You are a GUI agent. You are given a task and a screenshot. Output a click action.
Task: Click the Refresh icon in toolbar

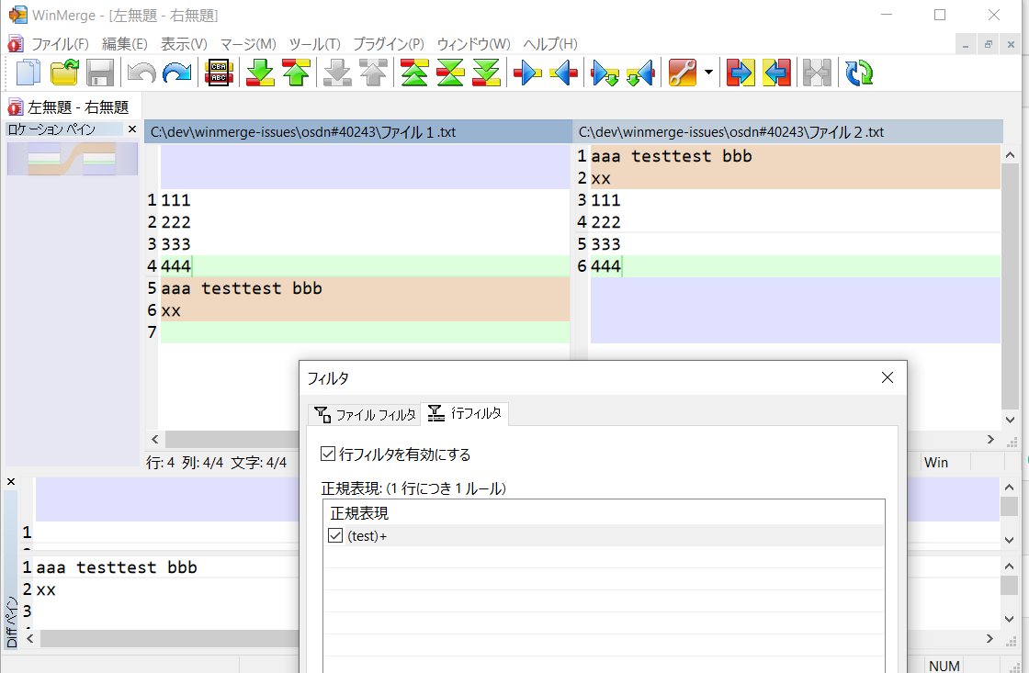[x=859, y=73]
